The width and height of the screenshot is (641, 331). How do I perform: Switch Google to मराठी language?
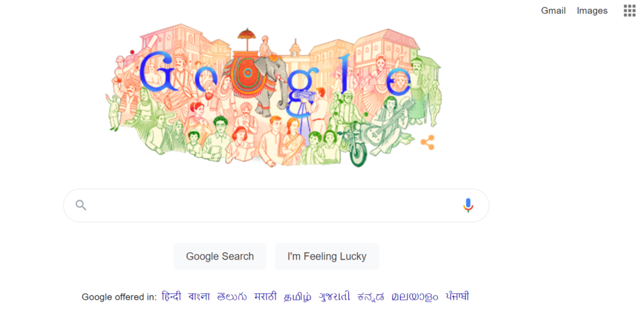click(x=265, y=296)
